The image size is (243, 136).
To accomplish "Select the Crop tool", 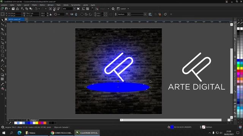I will tap(2, 29).
